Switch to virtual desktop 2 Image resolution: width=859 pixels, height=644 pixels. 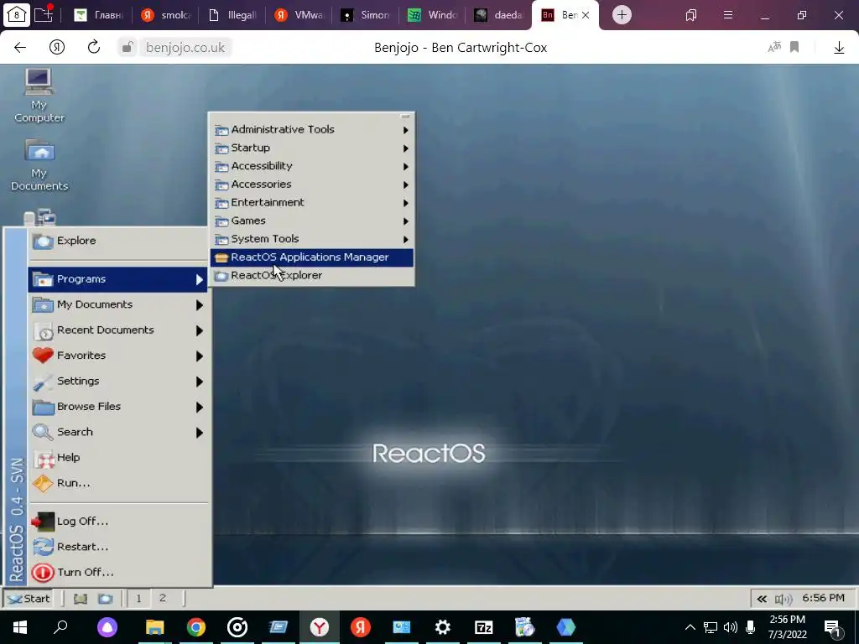point(162,599)
